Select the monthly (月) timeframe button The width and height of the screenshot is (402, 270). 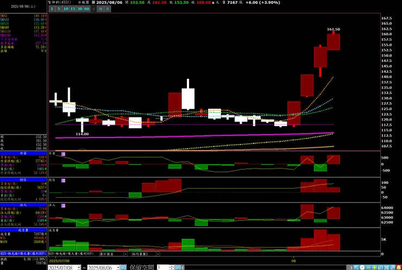108,9
